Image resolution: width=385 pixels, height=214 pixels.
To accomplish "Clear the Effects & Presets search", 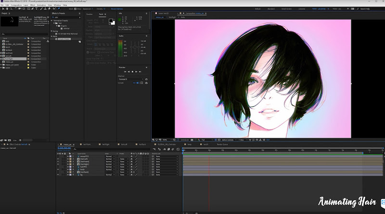I will (x=79, y=17).
